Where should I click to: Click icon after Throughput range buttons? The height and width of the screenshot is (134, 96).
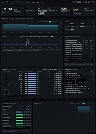pos(61,37)
